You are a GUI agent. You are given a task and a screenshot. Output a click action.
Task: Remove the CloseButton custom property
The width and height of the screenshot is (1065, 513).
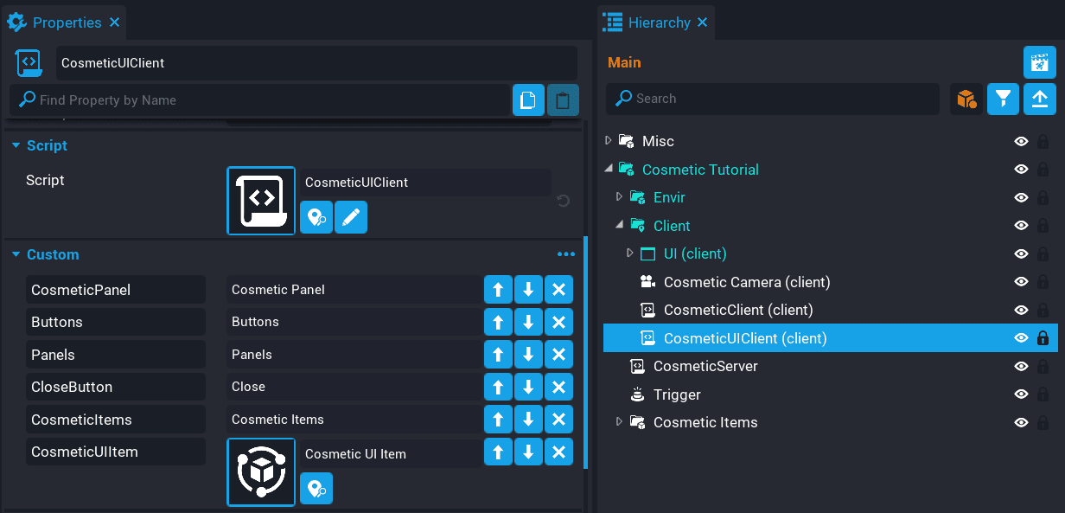(x=558, y=387)
